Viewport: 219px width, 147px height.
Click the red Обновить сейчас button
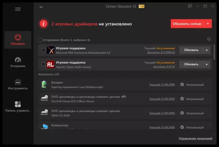187,24
